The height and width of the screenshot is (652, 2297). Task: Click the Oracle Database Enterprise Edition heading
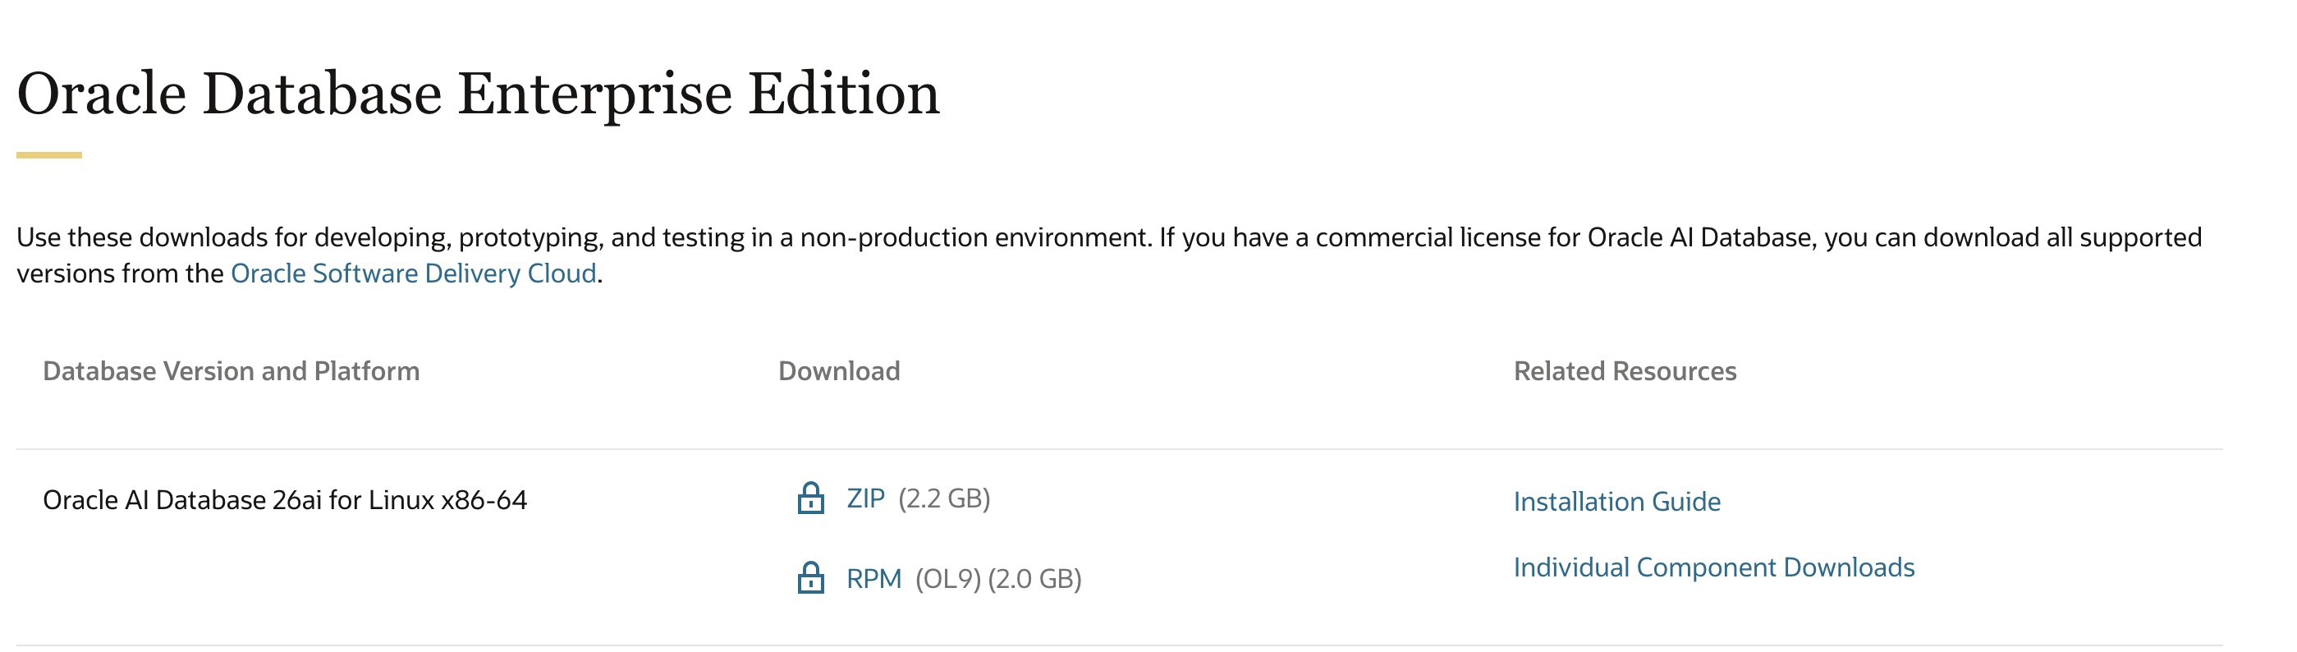(478, 94)
